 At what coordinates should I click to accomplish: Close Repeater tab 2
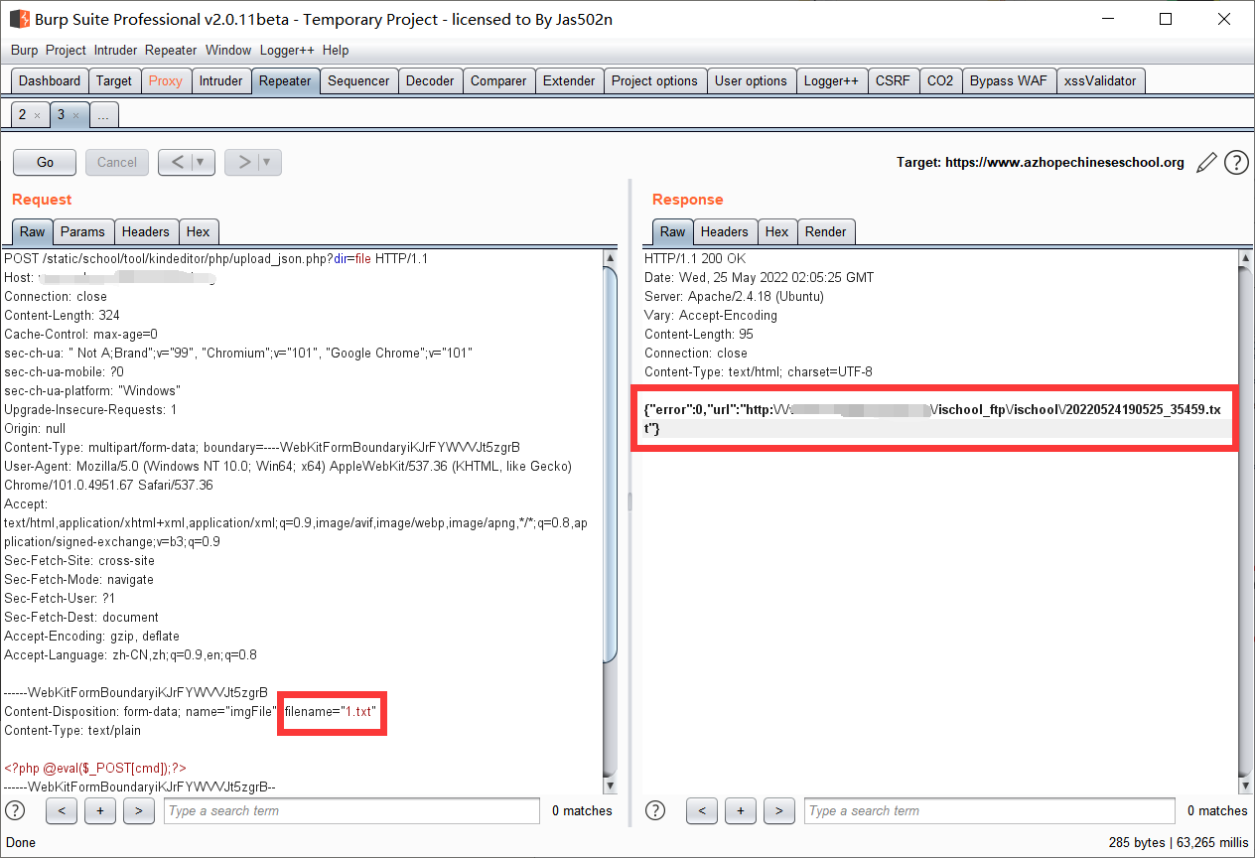pos(38,115)
